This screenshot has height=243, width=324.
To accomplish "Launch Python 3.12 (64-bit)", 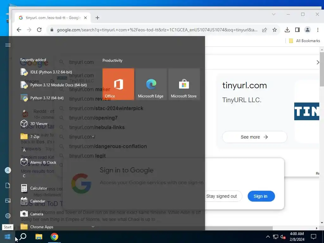I will (x=42, y=98).
